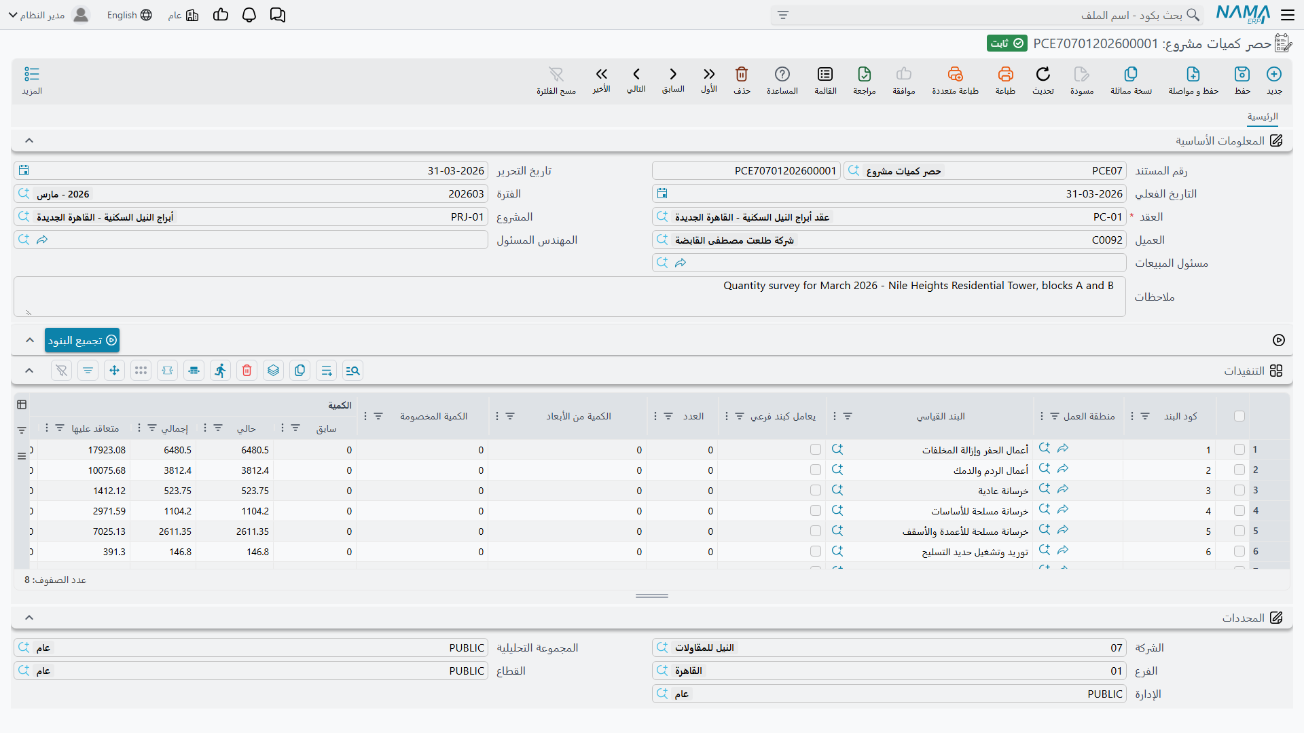The image size is (1304, 733).
Task: Open column menu for الكمية المخصومة
Action: [x=365, y=416]
